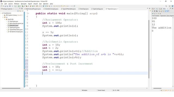The image size is (174, 97).
Task: Open the Window menu
Action: pos(46,4)
